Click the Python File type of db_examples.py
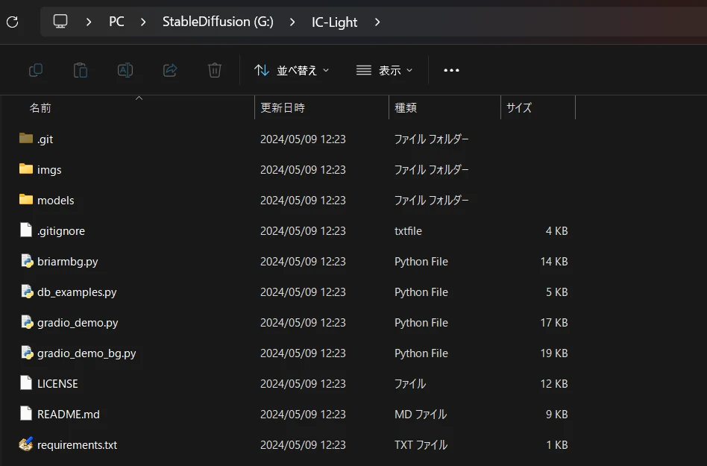The image size is (707, 466). point(421,292)
